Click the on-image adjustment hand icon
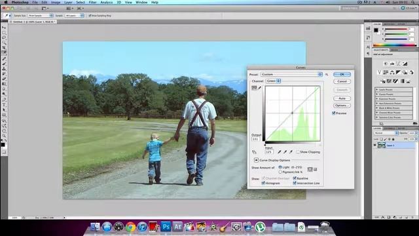Image resolution: width=419 pixels, height=236 pixels. tap(254, 151)
